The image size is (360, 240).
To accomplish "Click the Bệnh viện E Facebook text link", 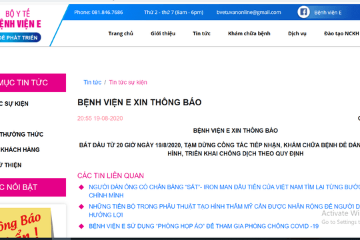I will coord(327,13).
